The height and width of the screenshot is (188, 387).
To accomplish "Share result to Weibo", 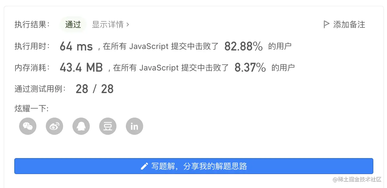I will tap(54, 126).
